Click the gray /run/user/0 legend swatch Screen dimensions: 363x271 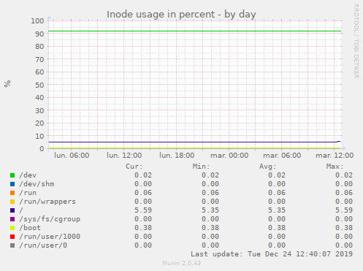point(12,245)
